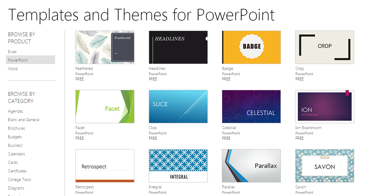This screenshot has height=196, width=366.
Task: Click PowerPoint label under Integral
Action: (x=158, y=192)
